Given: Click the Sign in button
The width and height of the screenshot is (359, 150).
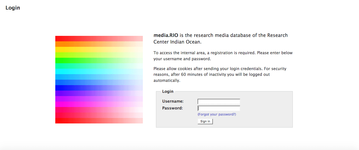Looking at the screenshot, I should (205, 121).
